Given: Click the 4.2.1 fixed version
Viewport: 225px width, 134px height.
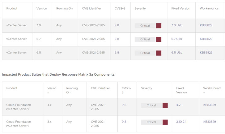Looking at the screenshot, I should pos(180,105).
